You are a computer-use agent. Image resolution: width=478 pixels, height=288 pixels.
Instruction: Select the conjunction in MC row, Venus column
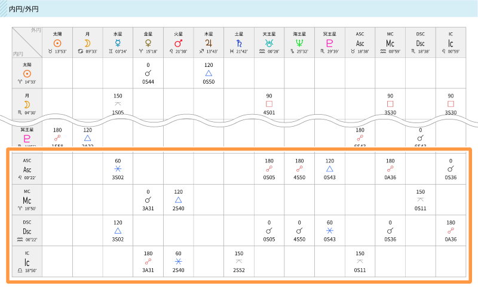(148, 200)
